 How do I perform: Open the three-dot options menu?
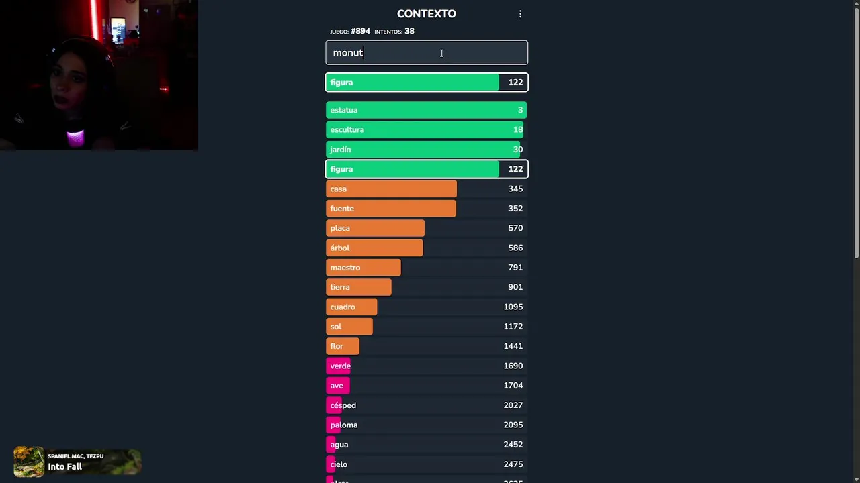[x=520, y=14]
